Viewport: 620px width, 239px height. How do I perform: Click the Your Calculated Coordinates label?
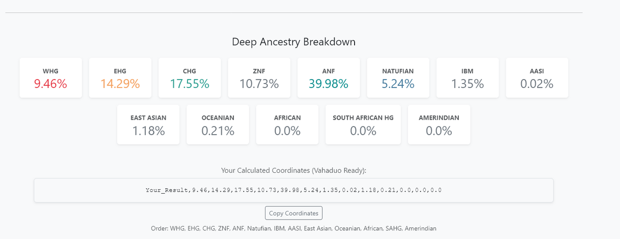point(294,170)
